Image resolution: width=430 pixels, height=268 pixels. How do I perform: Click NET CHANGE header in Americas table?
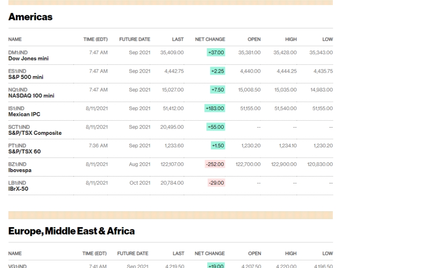[210, 39]
